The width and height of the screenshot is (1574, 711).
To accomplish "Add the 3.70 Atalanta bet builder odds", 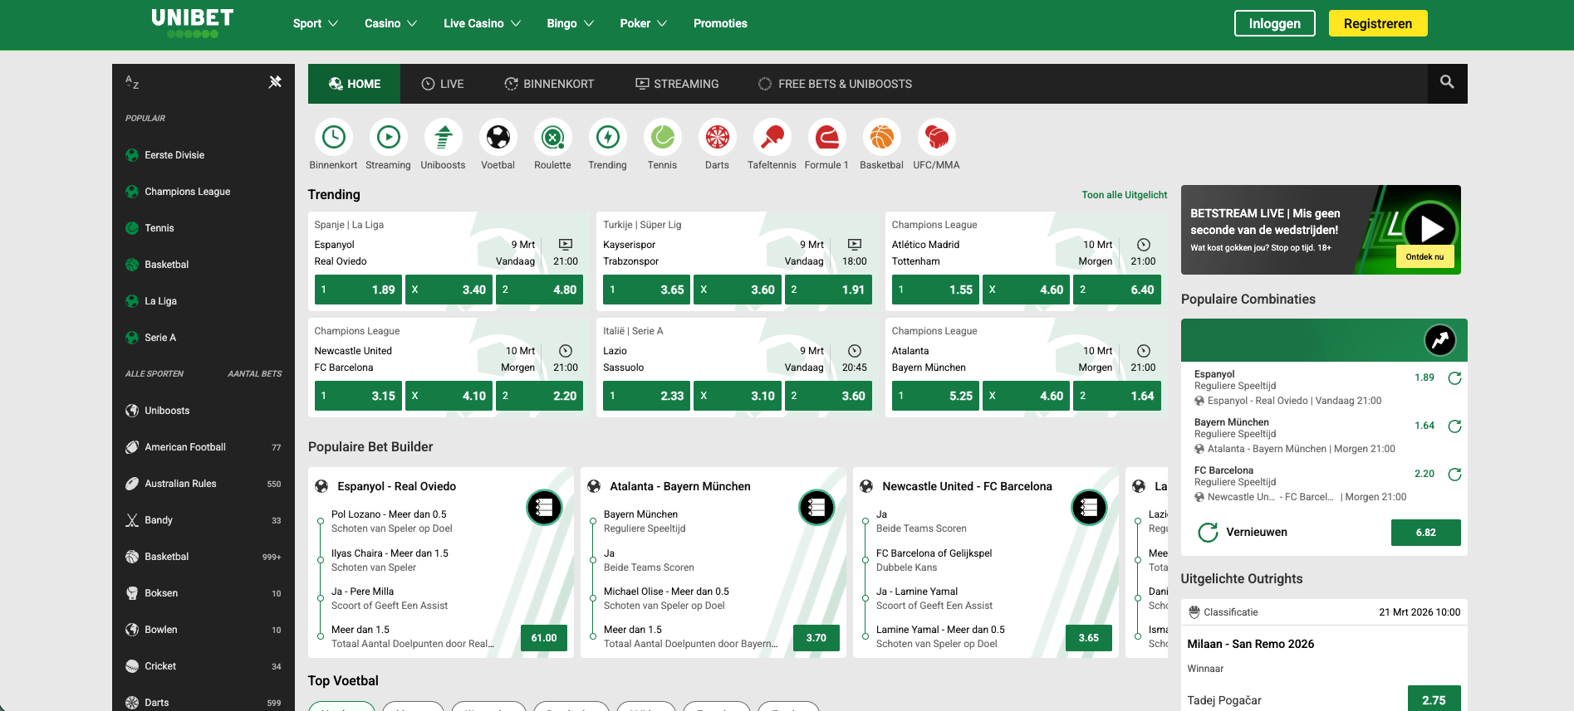I will [x=816, y=638].
